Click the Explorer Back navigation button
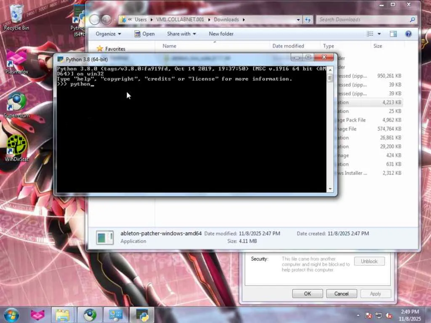Viewport: 431px width, 323px height. [94, 19]
